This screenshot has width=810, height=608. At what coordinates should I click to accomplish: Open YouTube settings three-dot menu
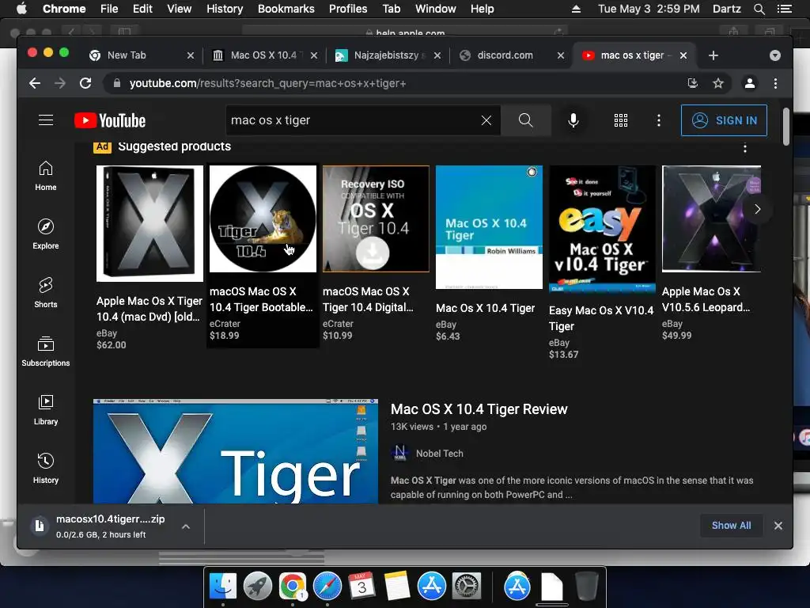658,120
